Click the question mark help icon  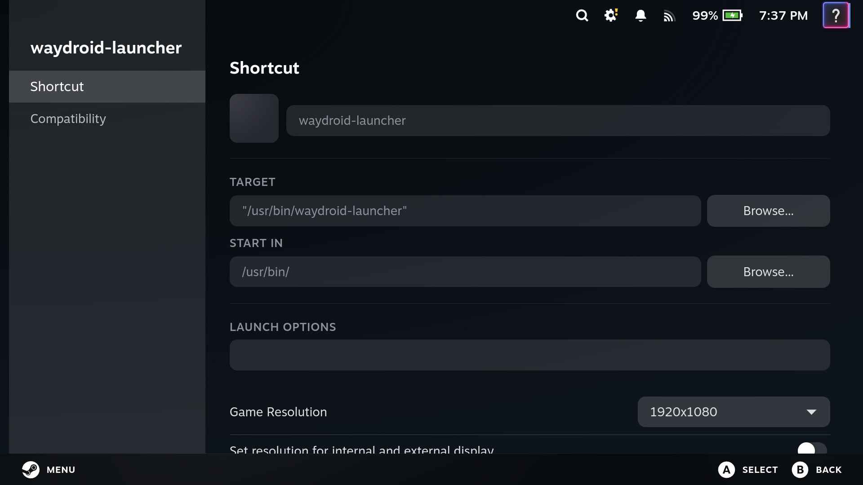(x=836, y=15)
